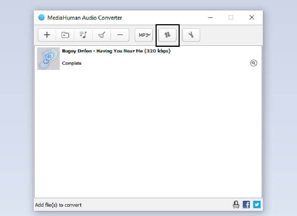Add a folder of audio files
Screen dimensions: 297x216
click(x=65, y=35)
